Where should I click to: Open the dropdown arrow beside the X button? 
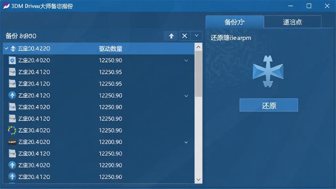[196, 36]
